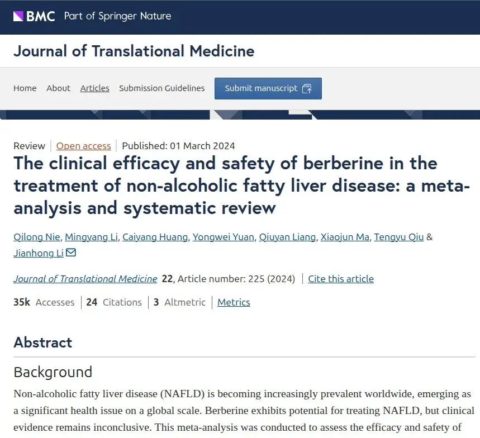Open Submission Guidelines page
Image resolution: width=480 pixels, height=438 pixels.
[161, 88]
